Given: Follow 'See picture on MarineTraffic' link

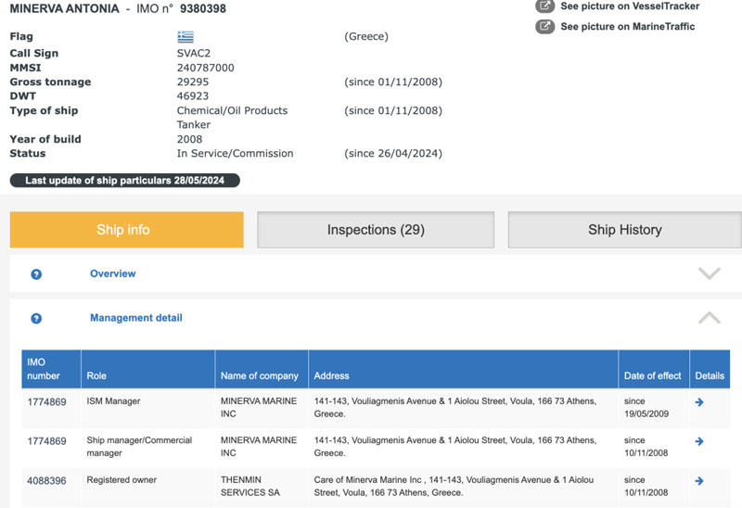Looking at the screenshot, I should tap(628, 27).
